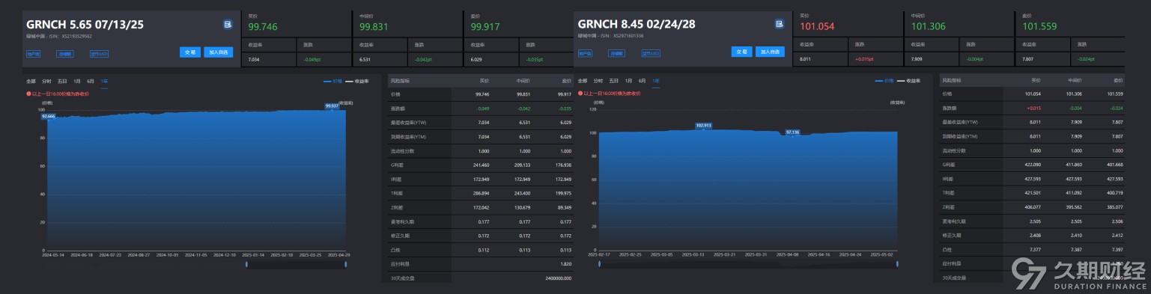Open the document icon beside GRNCH 8.45 02/24/28
Image resolution: width=1151 pixels, height=294 pixels.
click(780, 25)
